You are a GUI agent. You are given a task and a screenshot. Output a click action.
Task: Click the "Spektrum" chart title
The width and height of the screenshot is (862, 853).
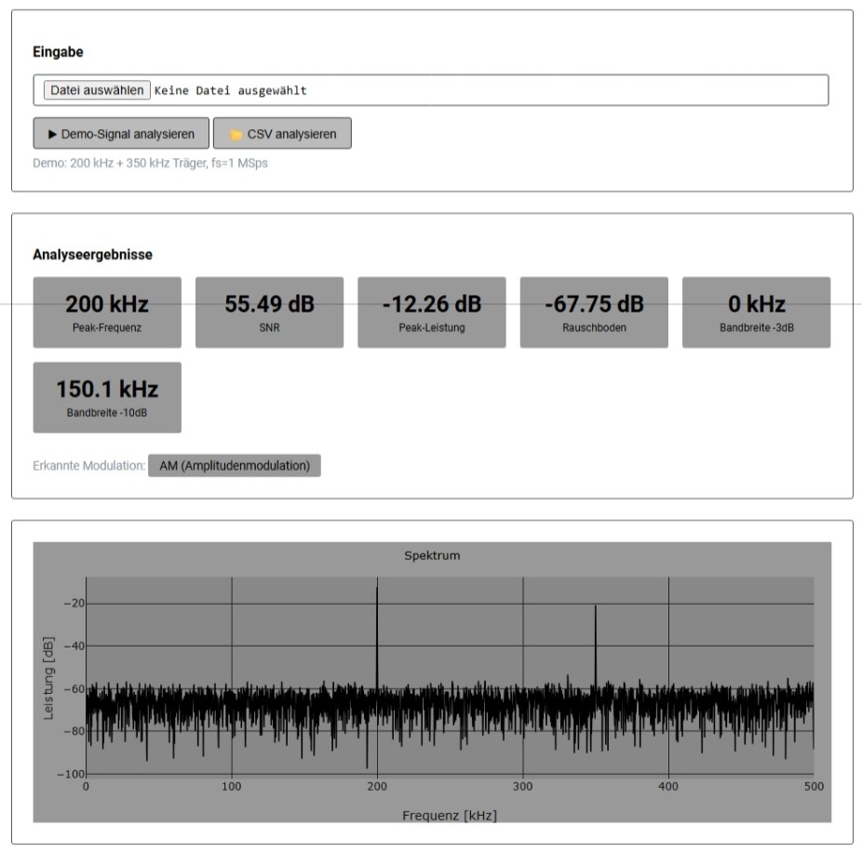coord(432,555)
